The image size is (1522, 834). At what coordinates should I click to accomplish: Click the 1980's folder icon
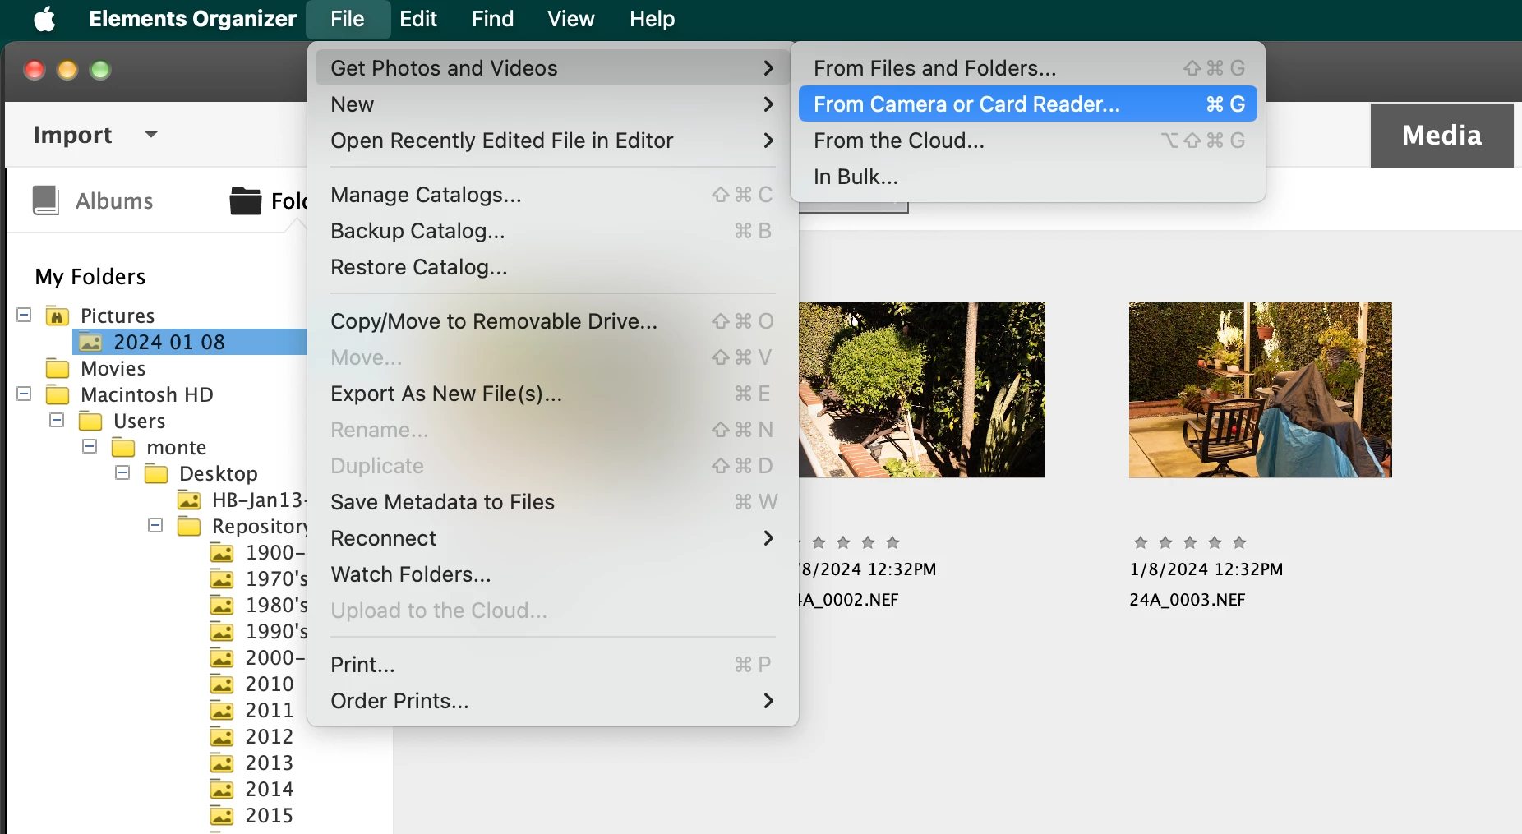[x=222, y=605]
